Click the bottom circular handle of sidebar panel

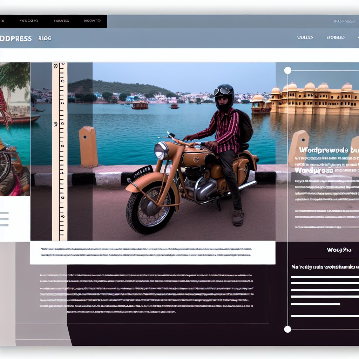(x=287, y=329)
